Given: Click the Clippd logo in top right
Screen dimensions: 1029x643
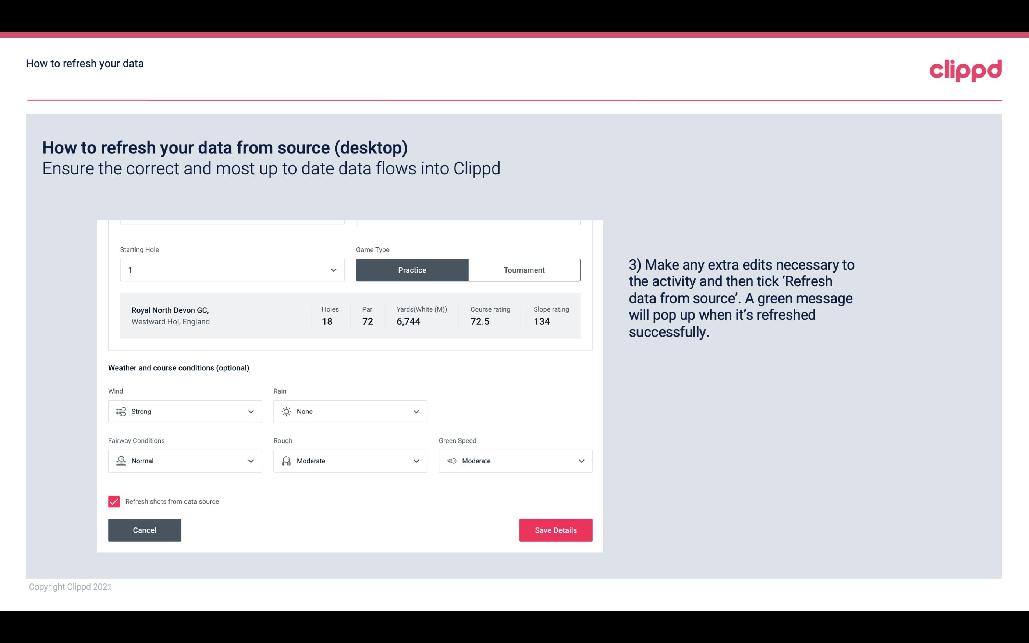Looking at the screenshot, I should click(965, 69).
